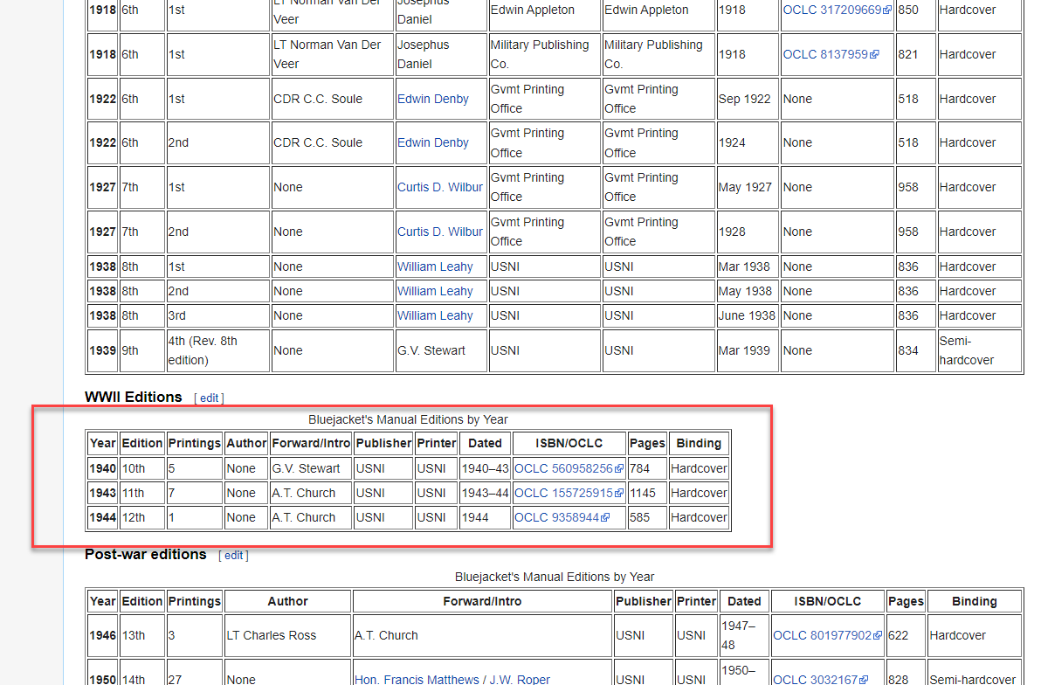1041x685 pixels.
Task: Open the OCLC 8137959 link
Action: 825,54
